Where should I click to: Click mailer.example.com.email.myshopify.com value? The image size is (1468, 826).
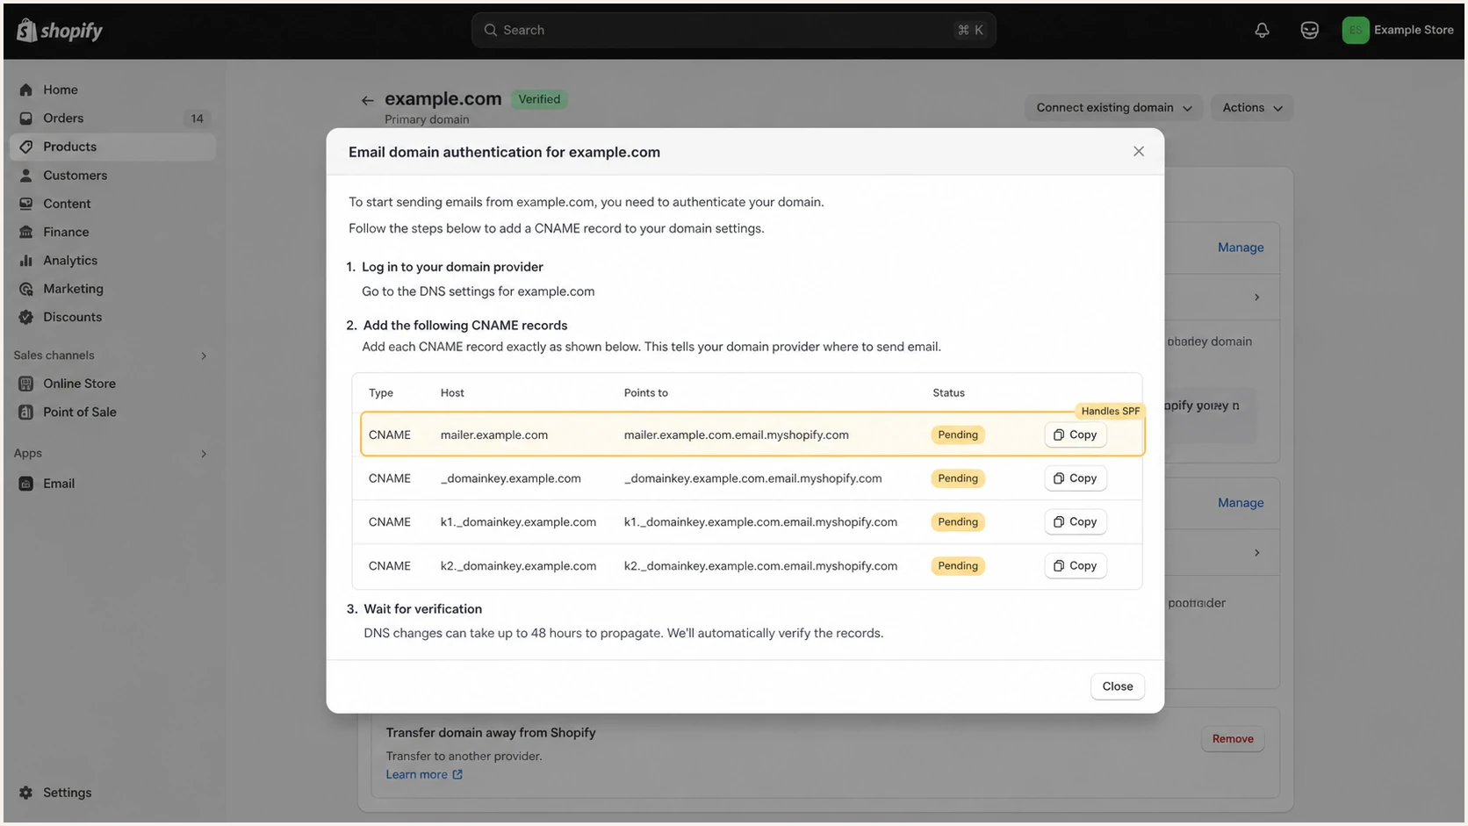click(x=736, y=435)
